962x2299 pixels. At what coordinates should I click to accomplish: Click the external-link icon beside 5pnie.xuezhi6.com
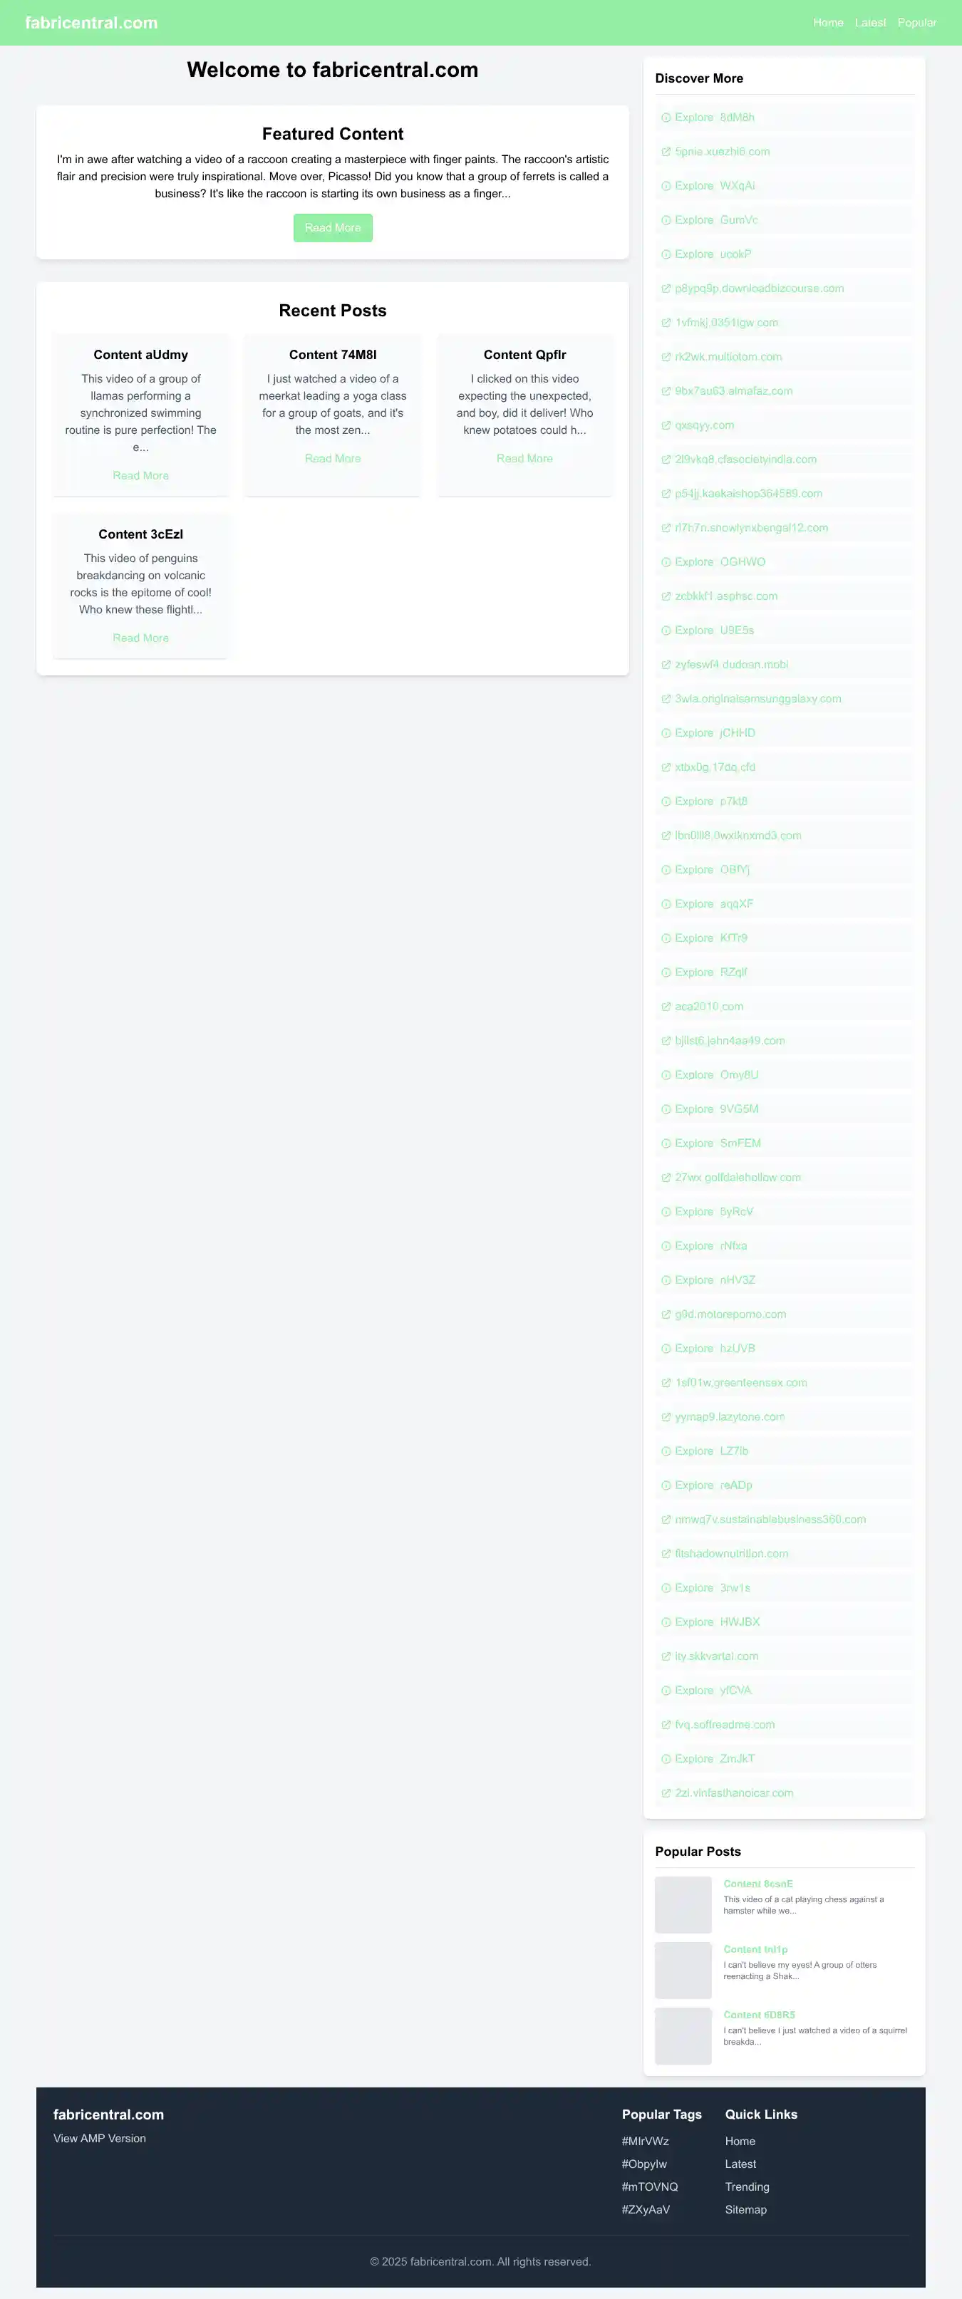click(x=666, y=152)
